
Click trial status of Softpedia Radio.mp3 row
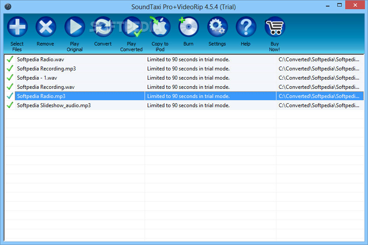click(188, 96)
